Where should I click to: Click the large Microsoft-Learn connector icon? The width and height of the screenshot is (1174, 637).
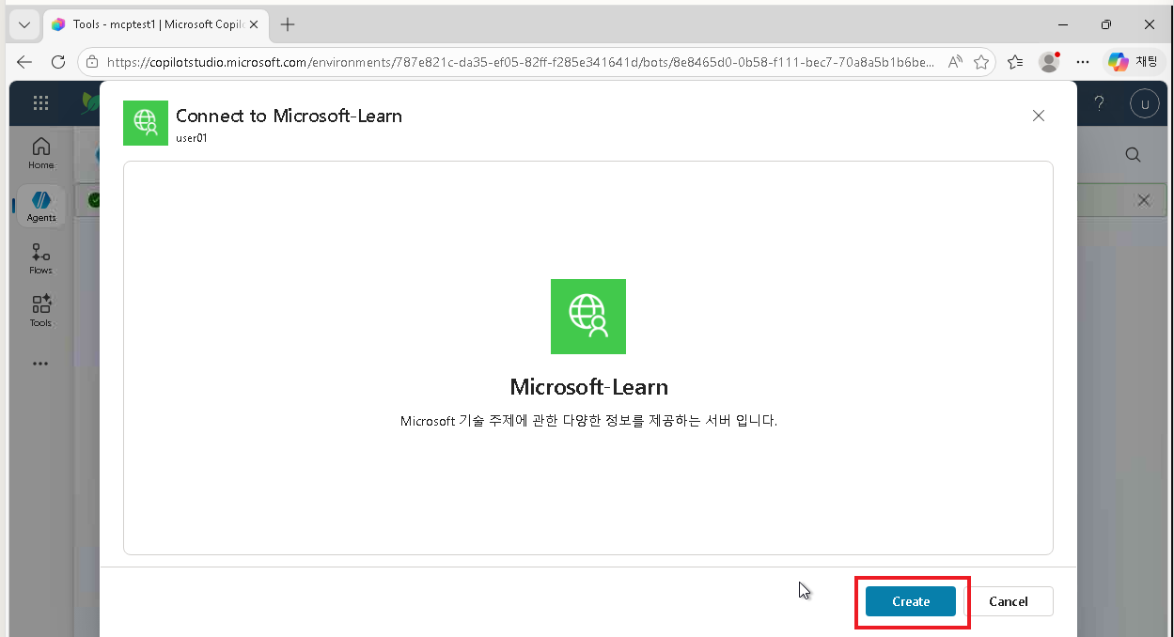click(x=588, y=317)
